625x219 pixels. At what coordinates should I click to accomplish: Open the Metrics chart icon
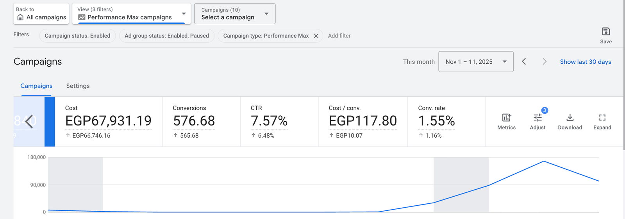pyautogui.click(x=506, y=118)
